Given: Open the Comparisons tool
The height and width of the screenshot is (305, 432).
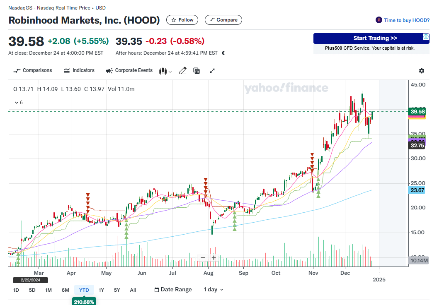Looking at the screenshot, I should point(32,70).
